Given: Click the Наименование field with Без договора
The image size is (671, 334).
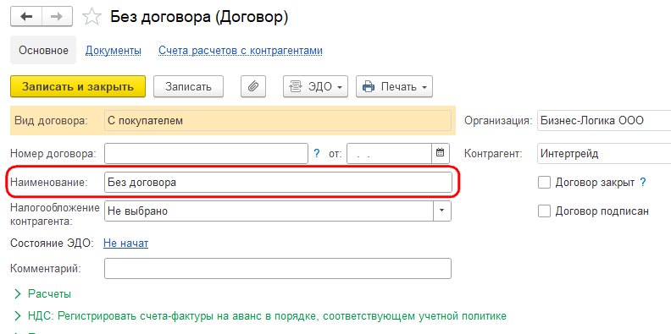Looking at the screenshot, I should tap(278, 183).
